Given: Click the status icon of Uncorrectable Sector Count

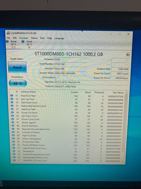Looking at the screenshot, I should [x=14, y=157].
